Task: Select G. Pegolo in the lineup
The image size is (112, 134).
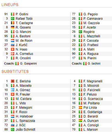Action: tap(91, 14)
